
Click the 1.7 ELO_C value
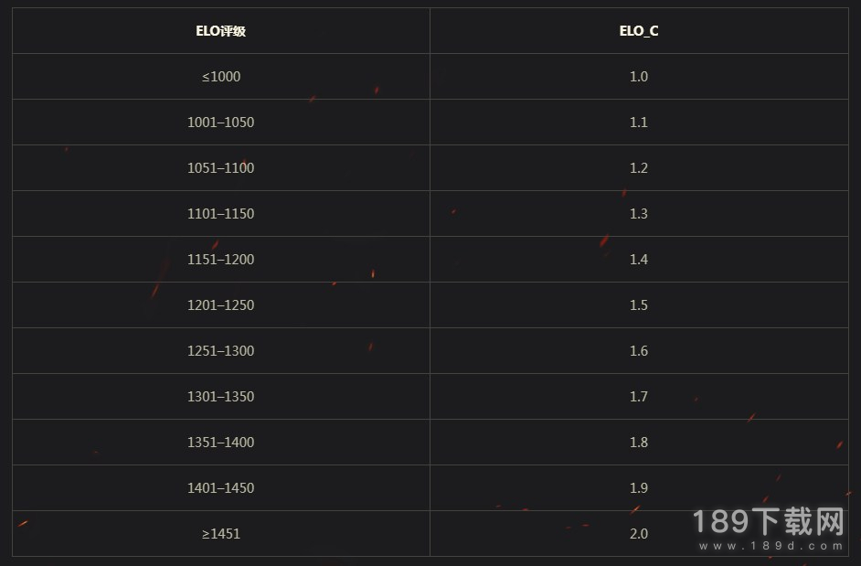pyautogui.click(x=639, y=396)
